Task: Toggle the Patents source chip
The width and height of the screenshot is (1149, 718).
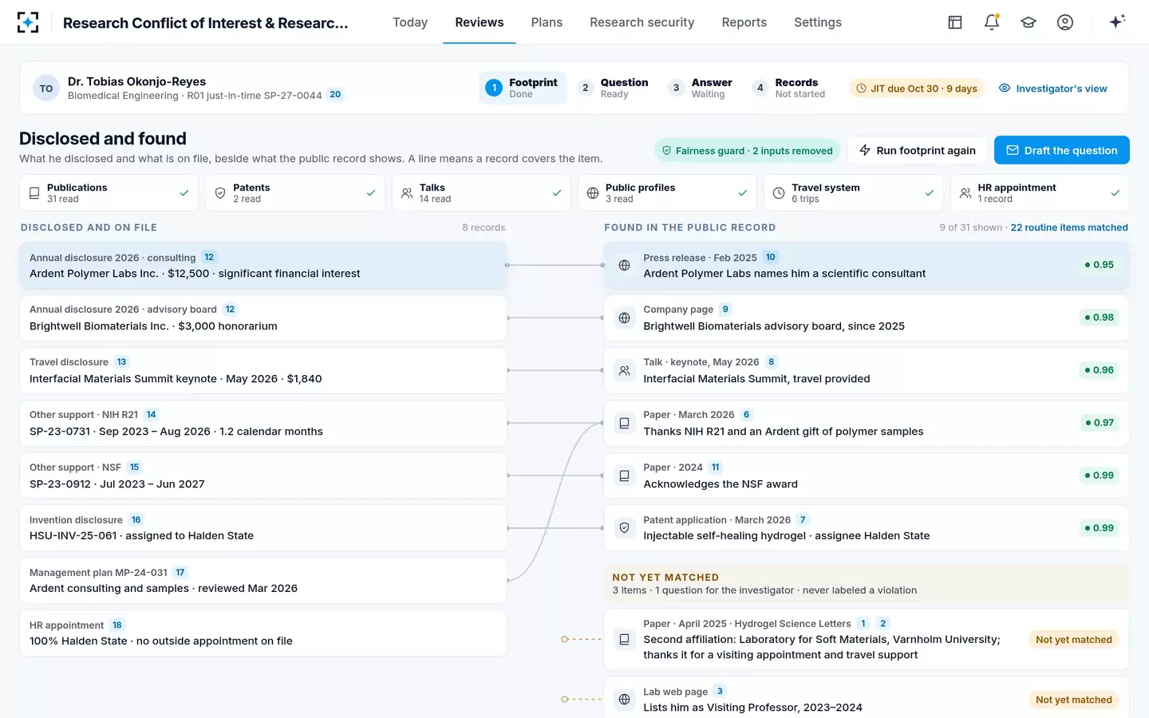Action: 295,193
